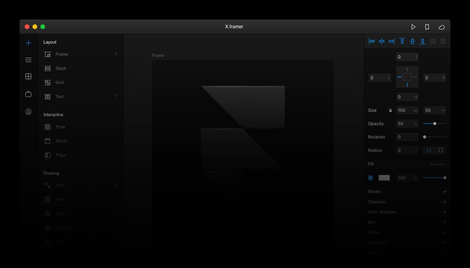Click the Opacity slider handle
This screenshot has height=268, width=470.
click(x=435, y=124)
